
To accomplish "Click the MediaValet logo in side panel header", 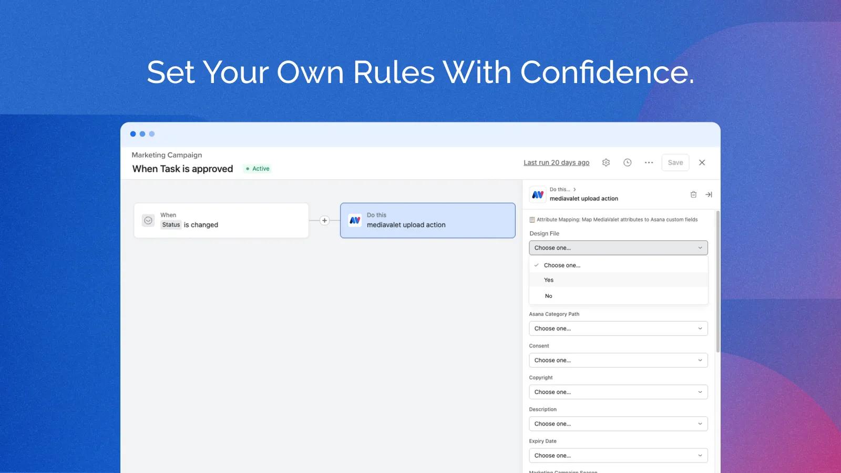I will pyautogui.click(x=538, y=194).
